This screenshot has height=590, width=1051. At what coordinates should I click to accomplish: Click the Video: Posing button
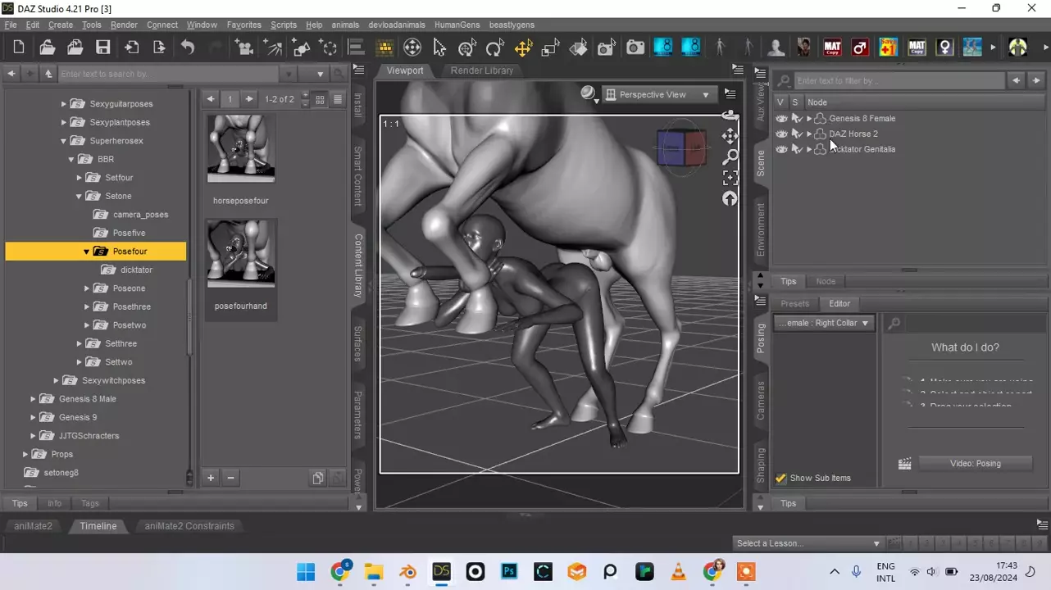coord(975,464)
